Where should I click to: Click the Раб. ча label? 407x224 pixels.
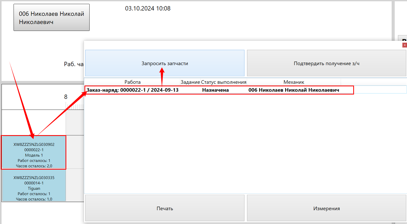coord(73,64)
